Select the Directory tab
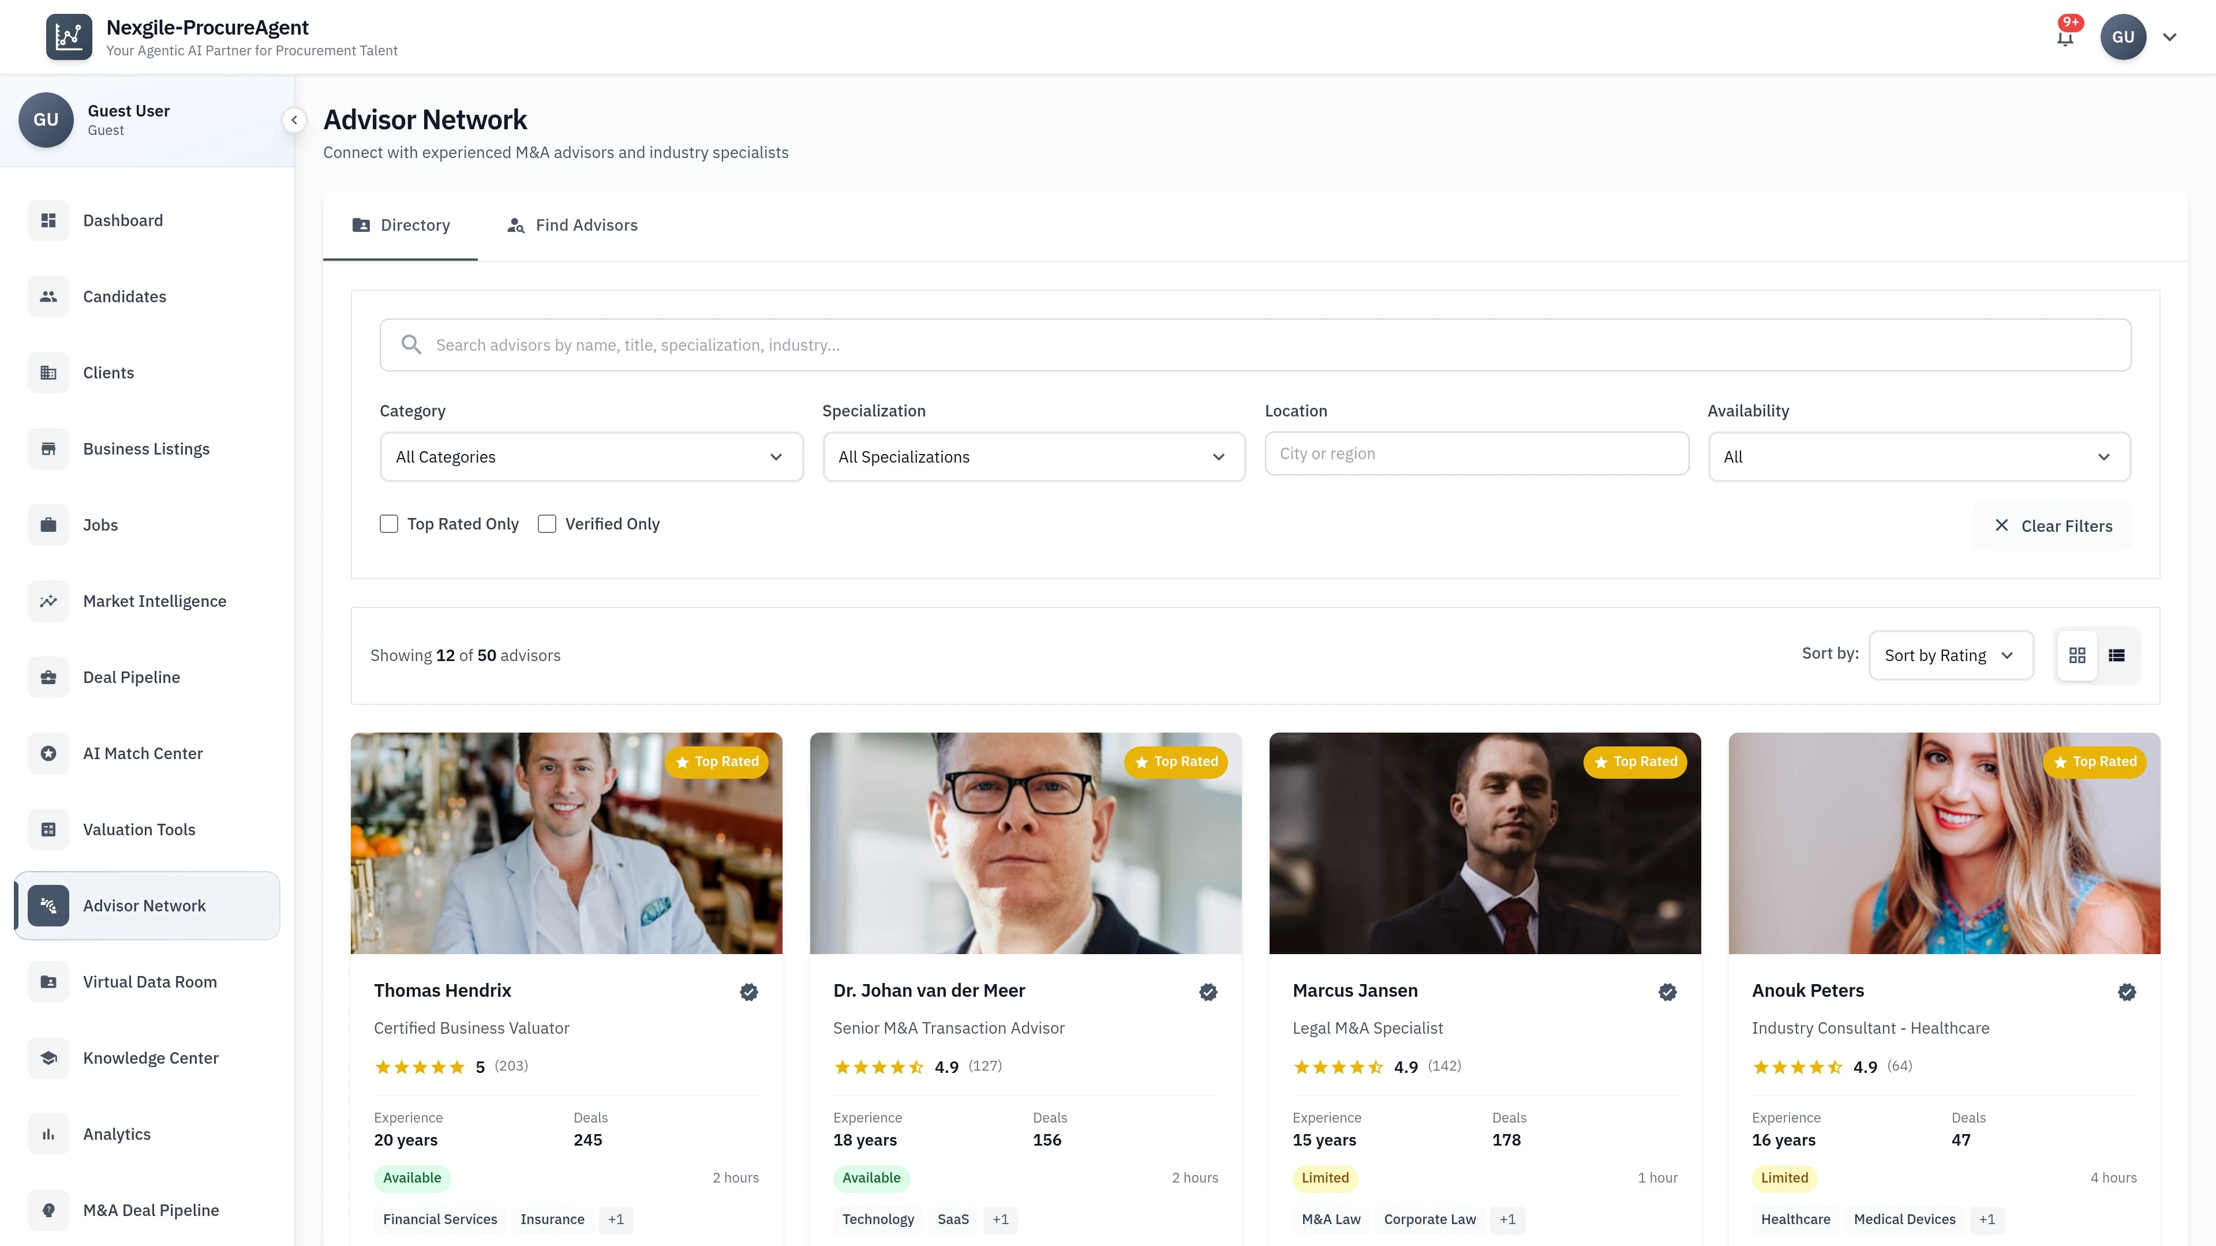Viewport: 2216px width, 1246px height. coord(400,224)
